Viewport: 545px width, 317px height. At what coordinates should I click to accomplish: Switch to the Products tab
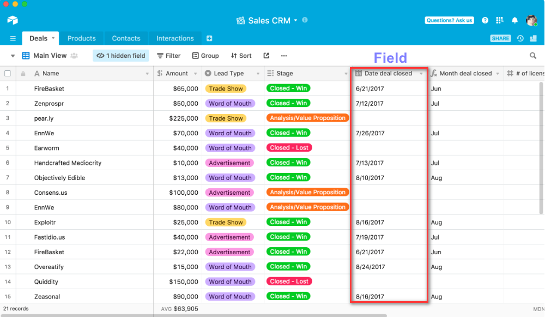pyautogui.click(x=81, y=39)
